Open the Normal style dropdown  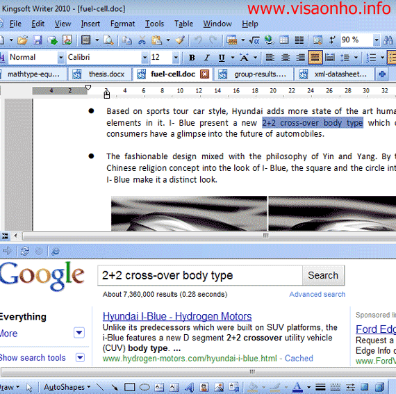point(61,58)
